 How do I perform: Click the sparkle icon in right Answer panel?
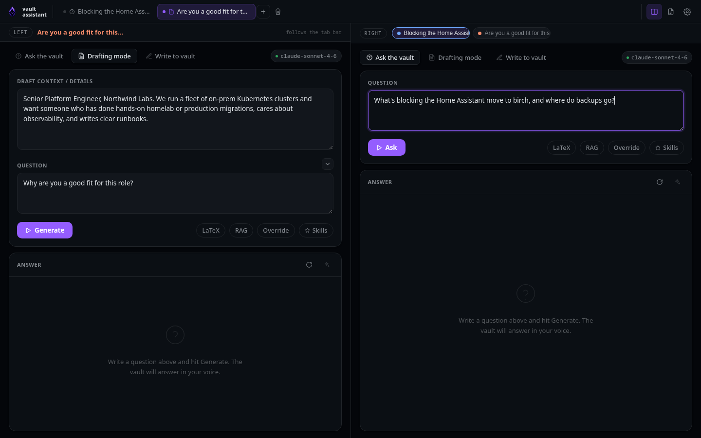coord(678,182)
